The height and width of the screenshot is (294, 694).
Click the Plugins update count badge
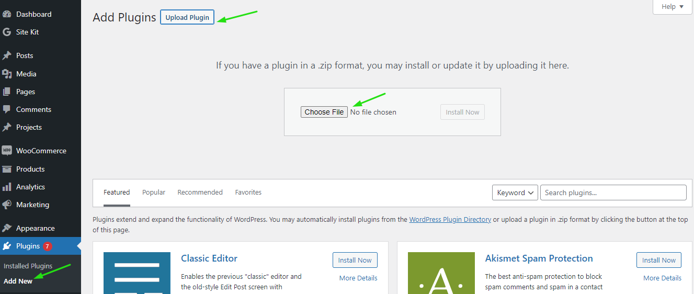tap(47, 246)
